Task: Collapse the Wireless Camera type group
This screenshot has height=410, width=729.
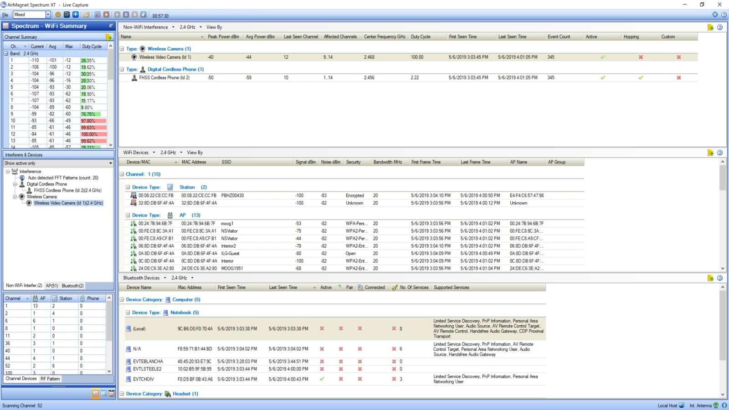Action: 122,49
